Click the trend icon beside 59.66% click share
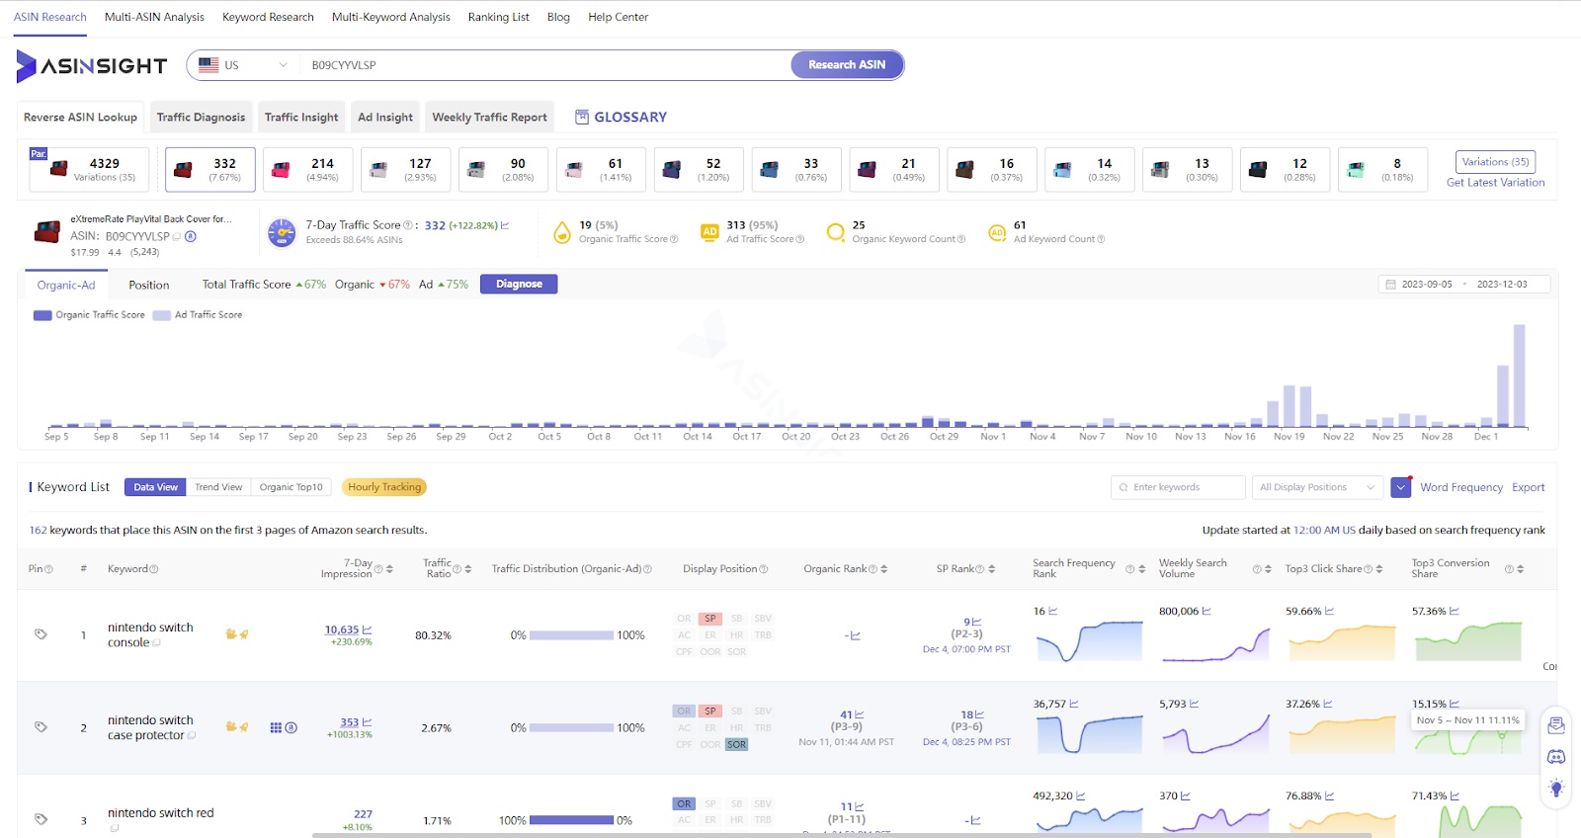Viewport: 1581px width, 838px height. click(1329, 612)
